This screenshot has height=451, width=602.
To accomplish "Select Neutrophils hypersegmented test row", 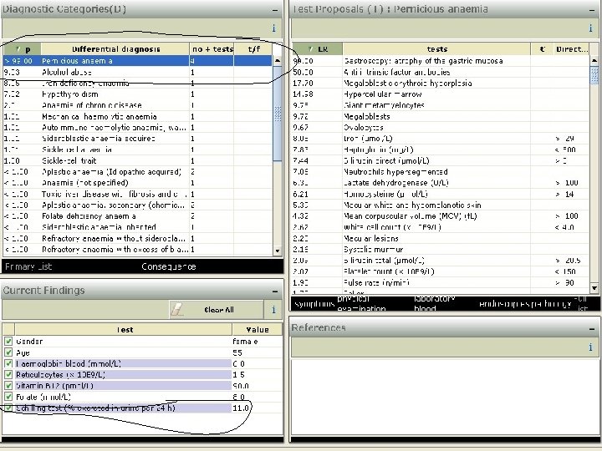I will point(441,171).
